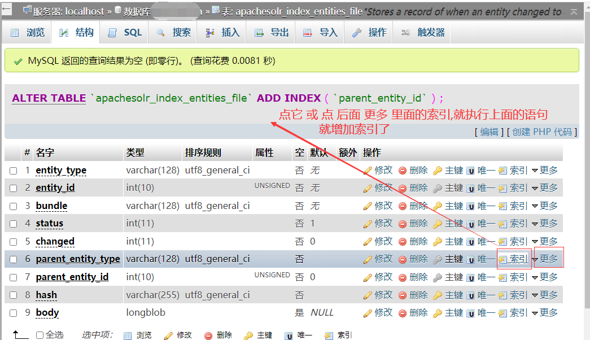
Task: Click the red delete icon for entity_id row
Action: 403,188
